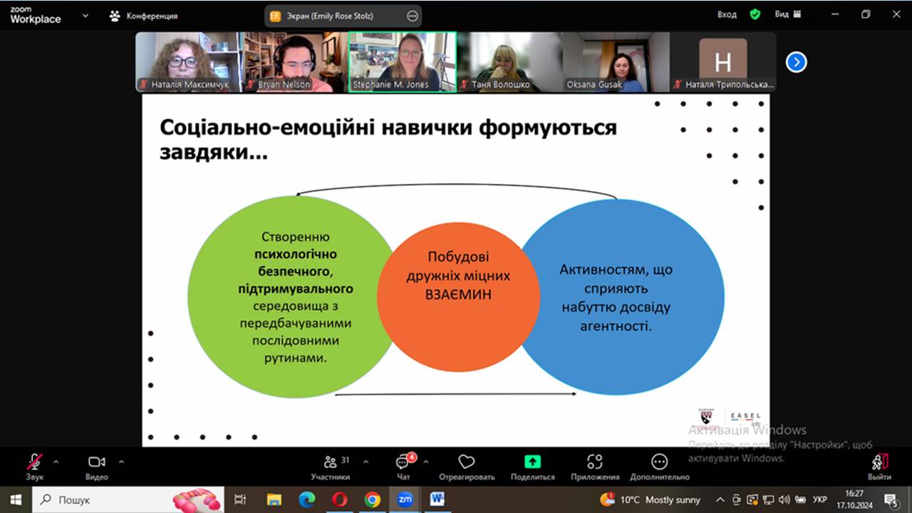Leave the meeting with Выйти
The height and width of the screenshot is (513, 912).
point(879,467)
